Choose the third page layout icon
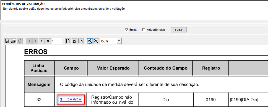This screenshot has height=107, width=268. 81,41
